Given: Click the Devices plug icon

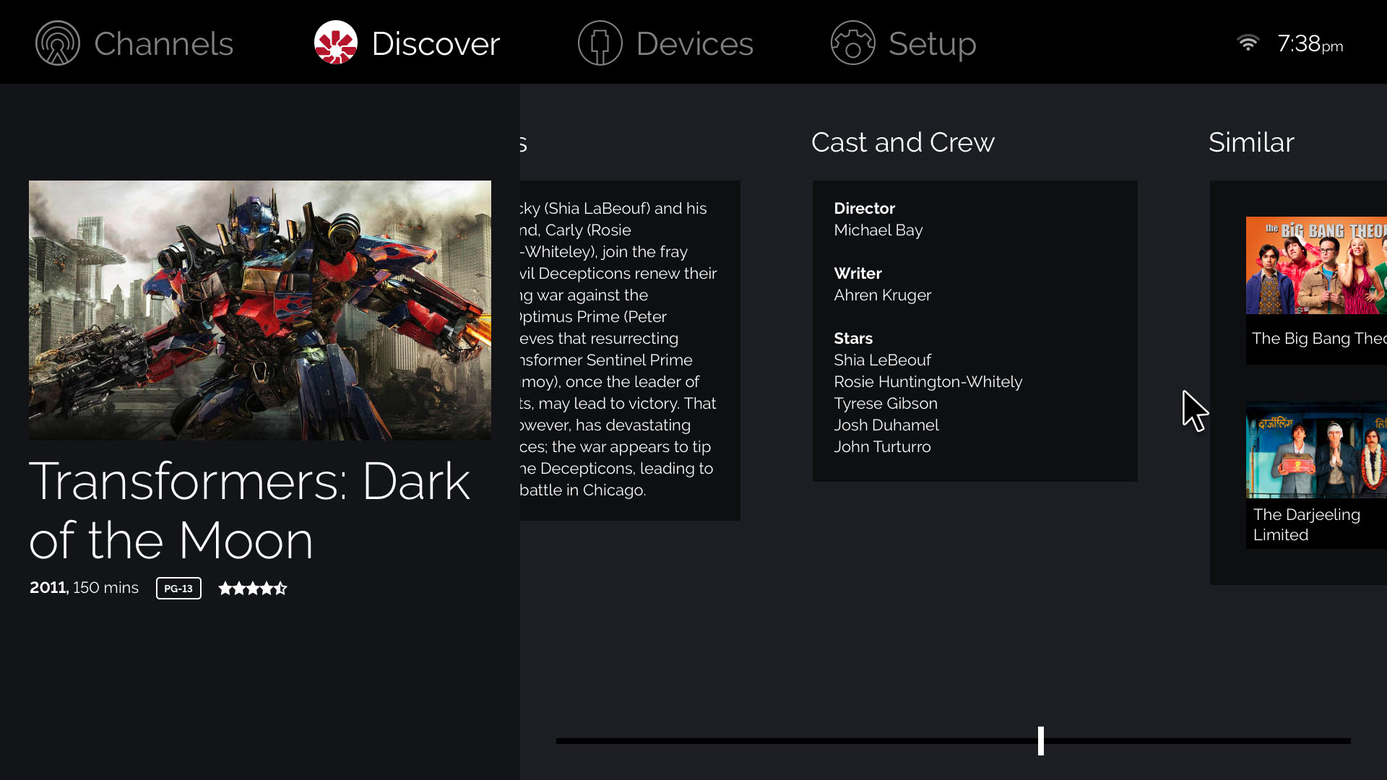Looking at the screenshot, I should click(x=600, y=43).
